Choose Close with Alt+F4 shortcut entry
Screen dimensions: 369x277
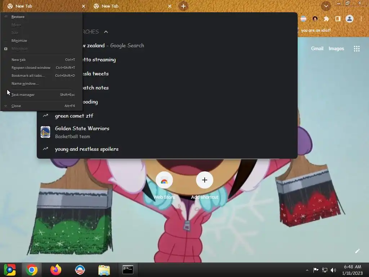point(41,106)
